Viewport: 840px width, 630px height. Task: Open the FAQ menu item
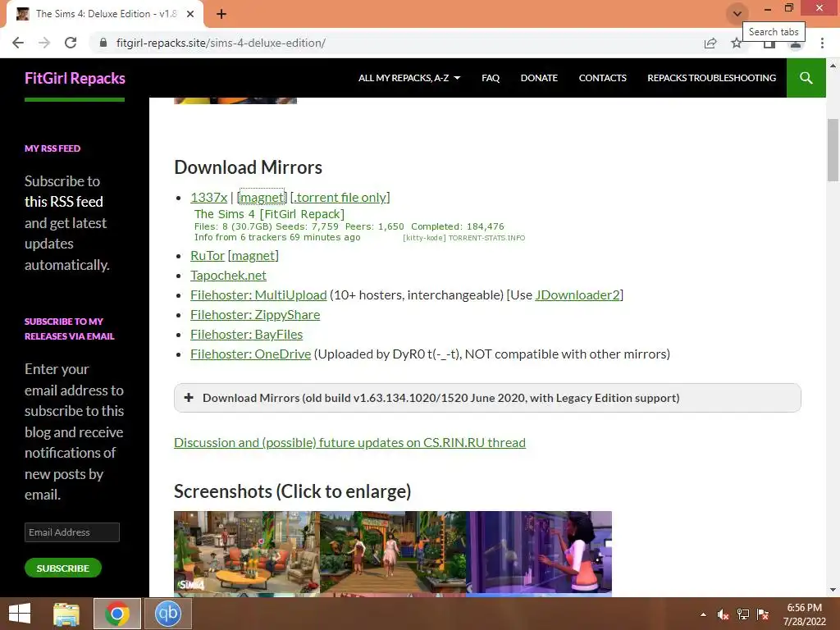point(491,78)
